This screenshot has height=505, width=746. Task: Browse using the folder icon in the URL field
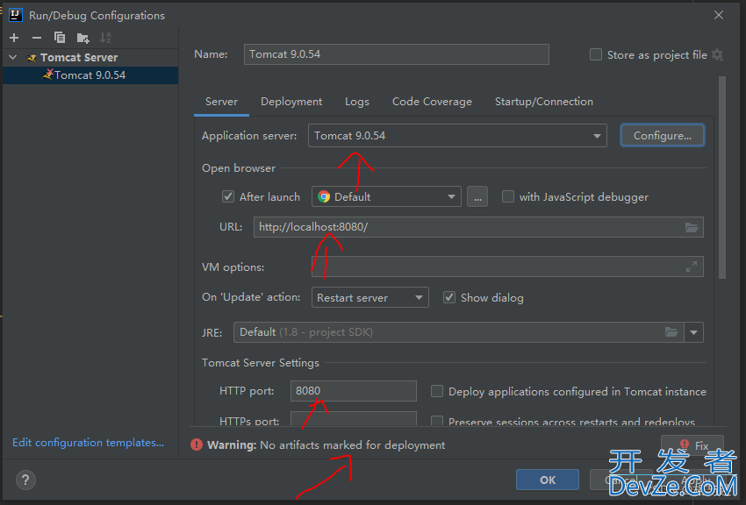[x=692, y=227]
